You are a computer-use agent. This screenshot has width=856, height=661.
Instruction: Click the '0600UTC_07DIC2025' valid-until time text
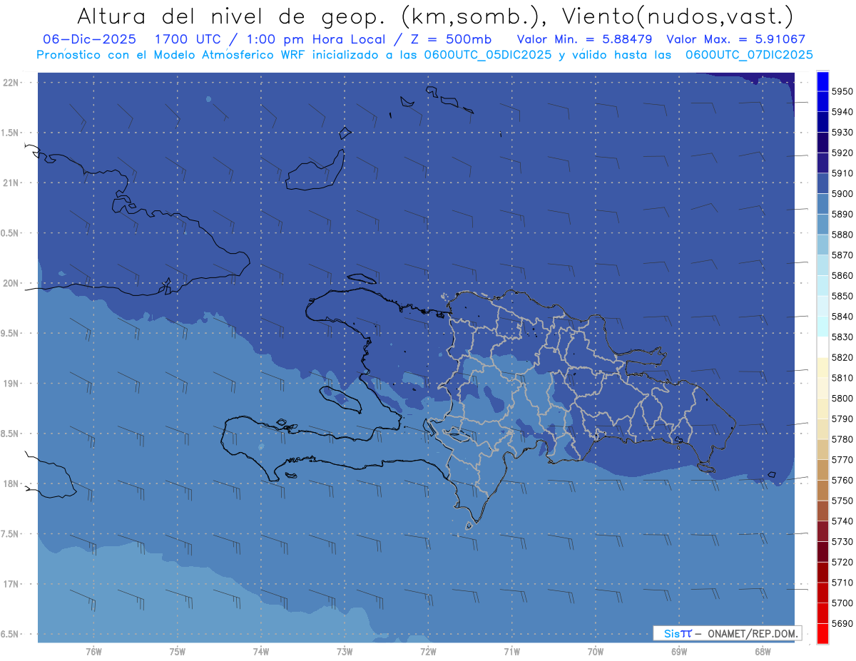click(748, 55)
